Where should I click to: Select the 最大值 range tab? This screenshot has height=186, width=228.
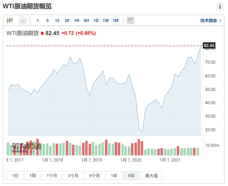151,176
